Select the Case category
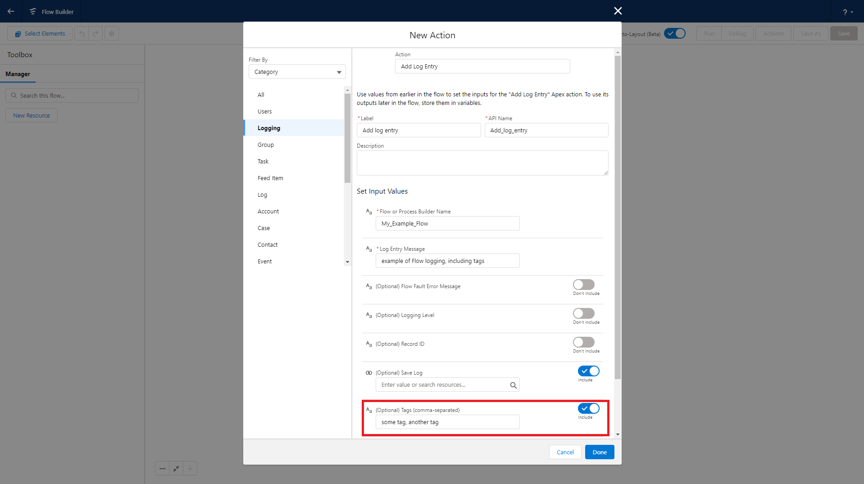Image resolution: width=864 pixels, height=484 pixels. tap(294, 228)
